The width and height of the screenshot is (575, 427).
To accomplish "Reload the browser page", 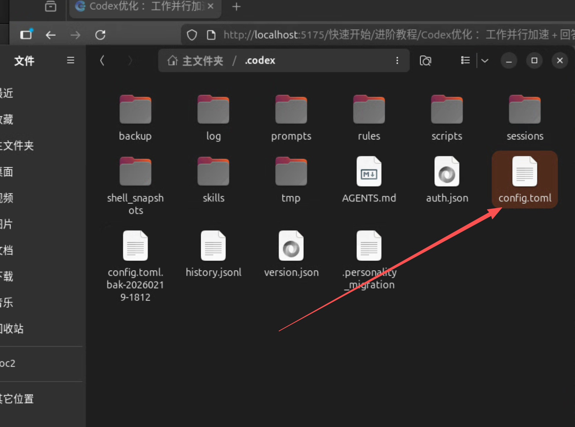I will click(x=100, y=35).
